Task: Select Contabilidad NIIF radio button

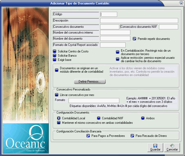Action: (x=99, y=118)
